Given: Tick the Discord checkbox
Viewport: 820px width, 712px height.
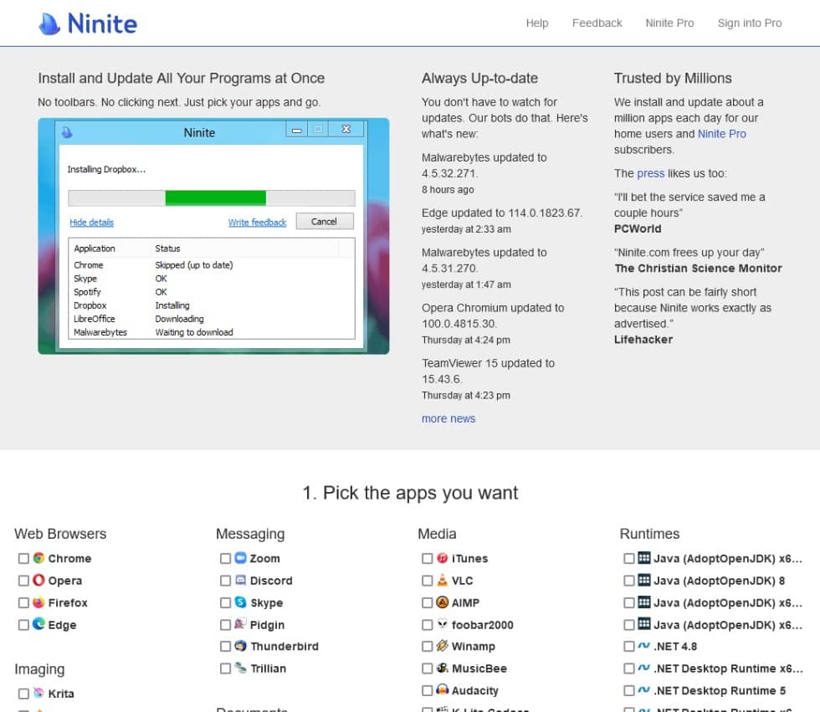Looking at the screenshot, I should click(225, 581).
